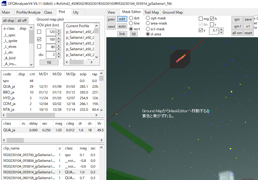The height and width of the screenshot is (180, 258).
Task: Click the qm button
Action: tap(237, 19)
